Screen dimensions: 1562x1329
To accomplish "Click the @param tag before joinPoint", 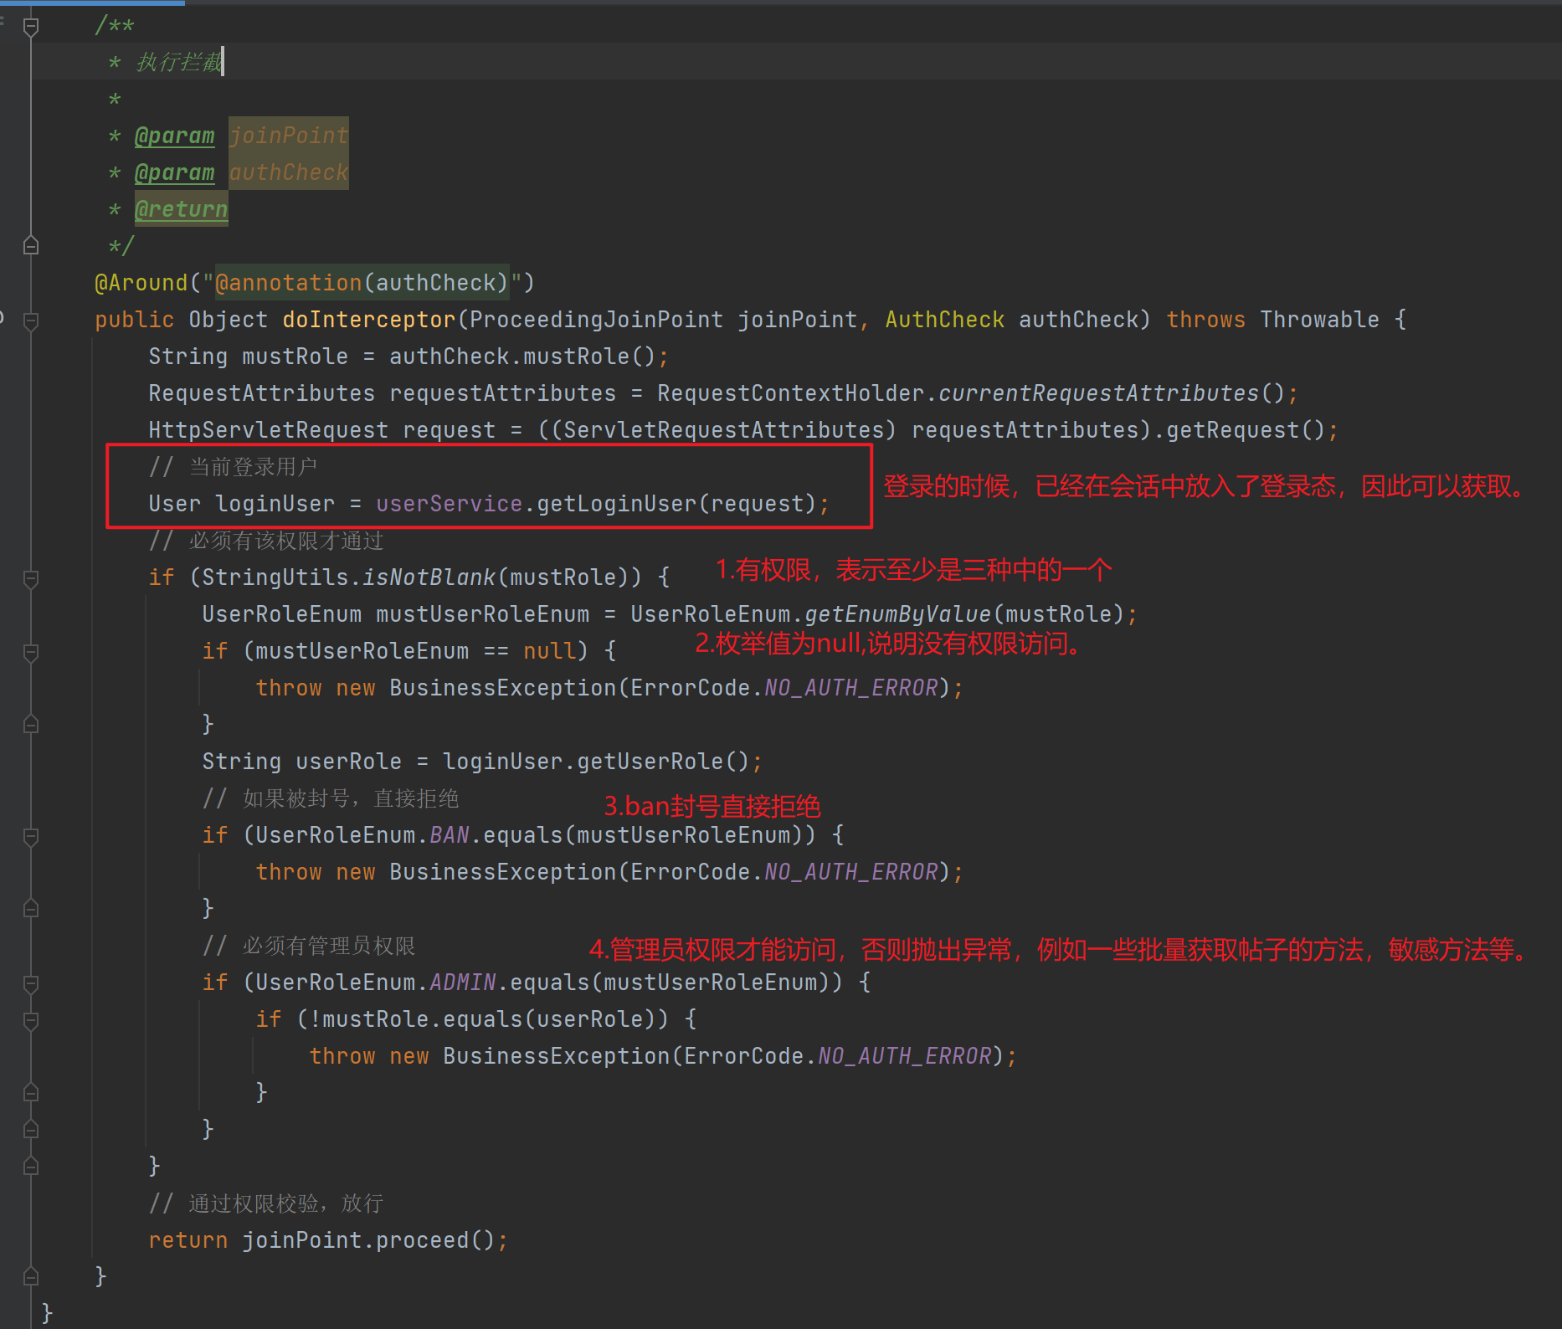I will click(x=174, y=136).
